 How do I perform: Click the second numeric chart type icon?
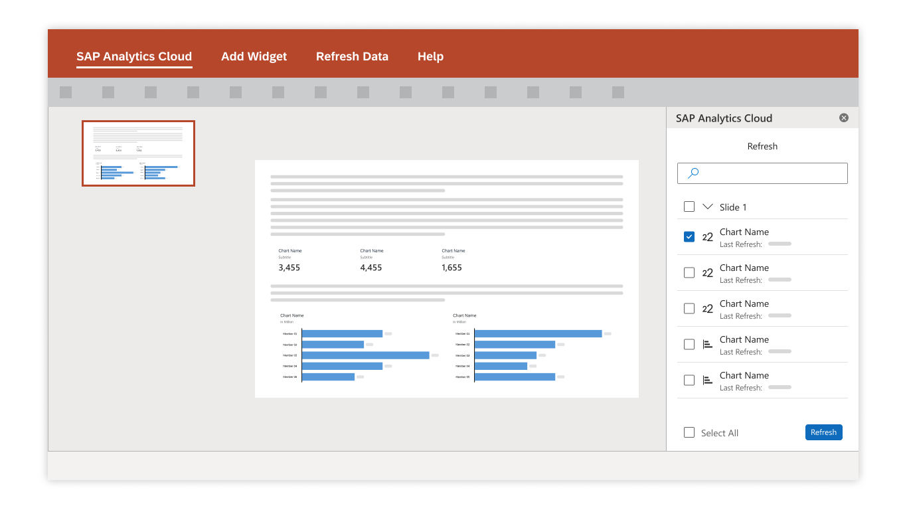(708, 273)
